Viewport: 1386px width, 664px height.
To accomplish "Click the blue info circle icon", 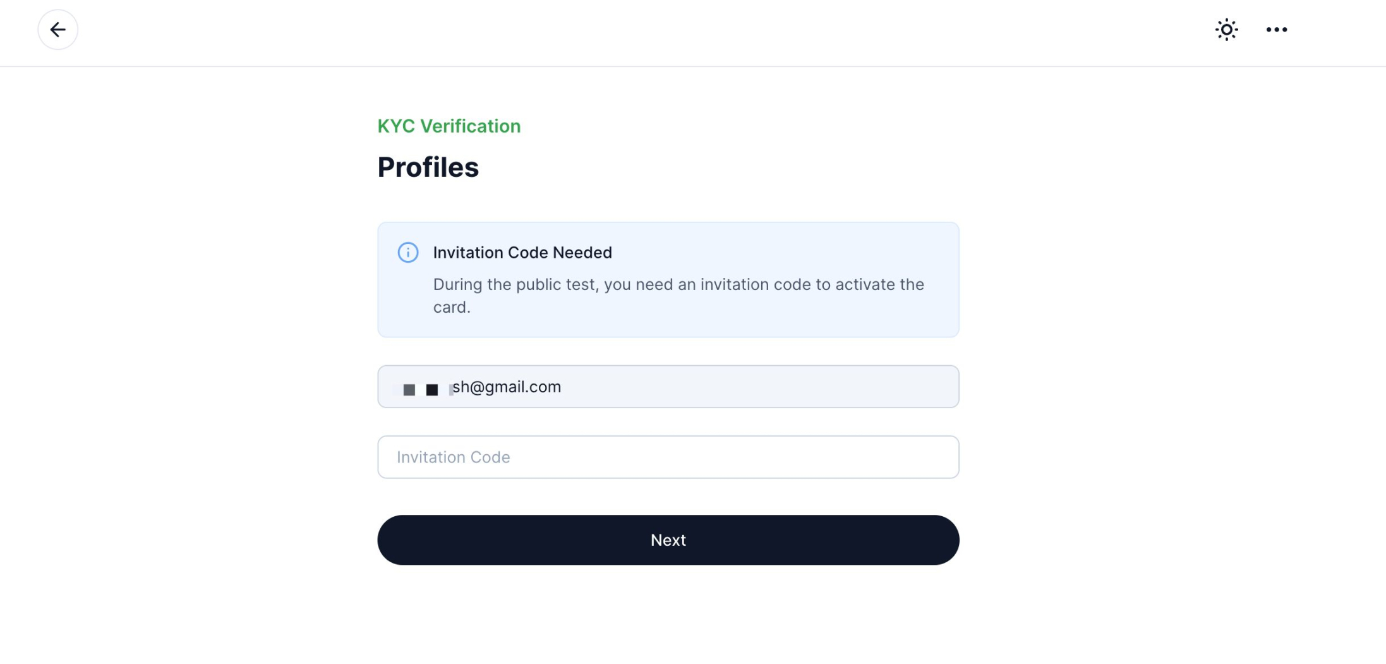I will click(408, 253).
